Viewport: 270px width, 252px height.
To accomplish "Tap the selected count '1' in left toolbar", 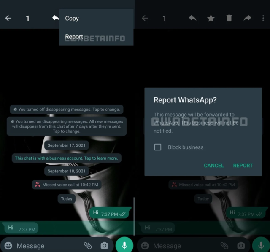I will point(27,18).
